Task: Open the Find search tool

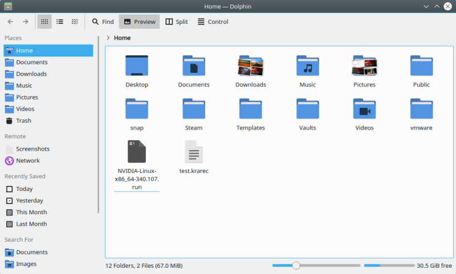Action: (x=103, y=22)
